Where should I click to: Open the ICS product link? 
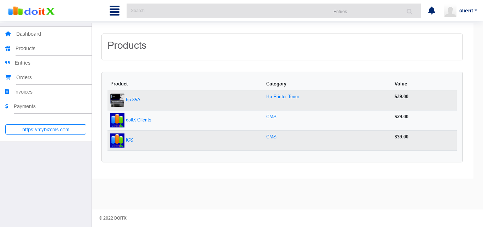[129, 140]
